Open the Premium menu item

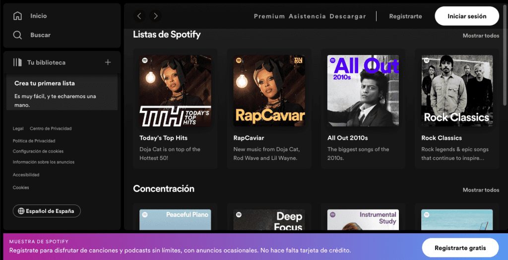[x=269, y=16]
